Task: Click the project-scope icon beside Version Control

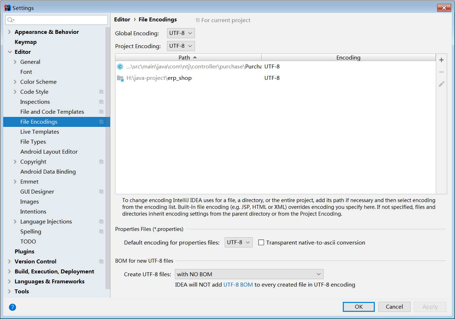Action: point(101,262)
